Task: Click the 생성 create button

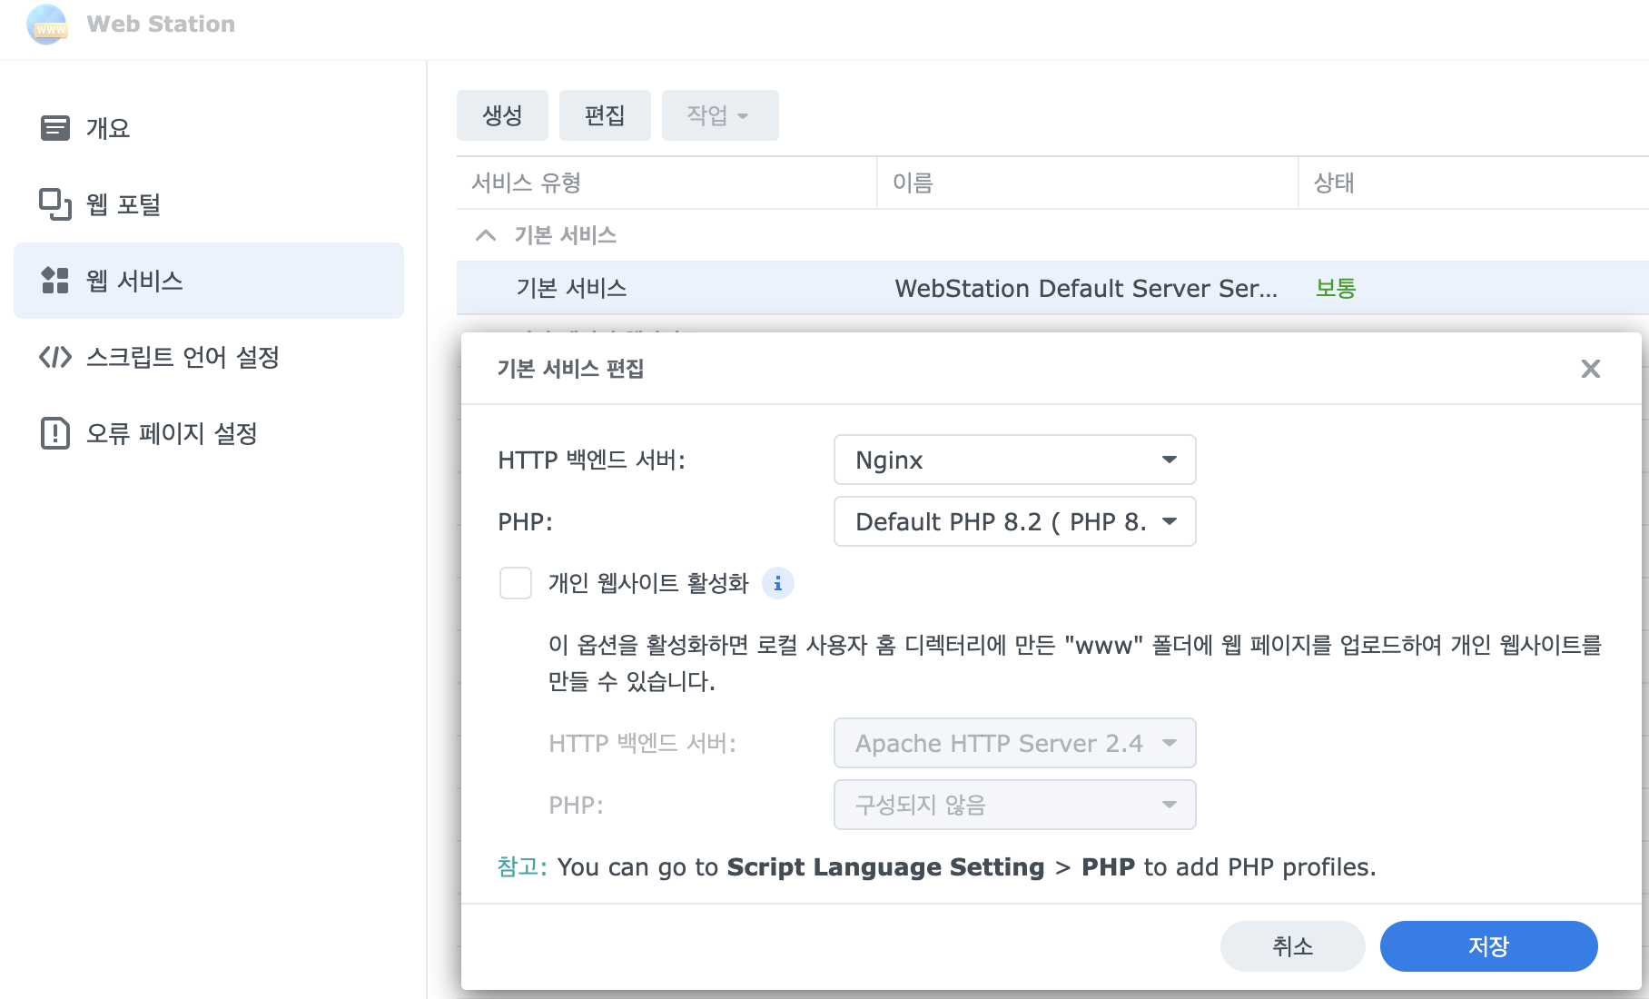Action: [502, 115]
